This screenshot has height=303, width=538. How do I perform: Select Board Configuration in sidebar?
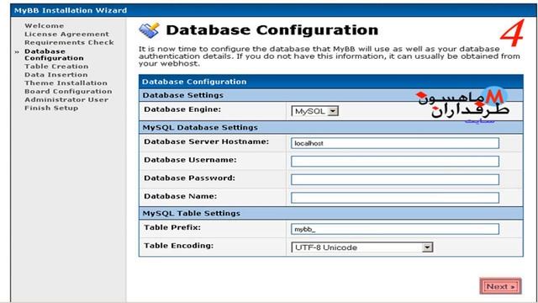[68, 91]
